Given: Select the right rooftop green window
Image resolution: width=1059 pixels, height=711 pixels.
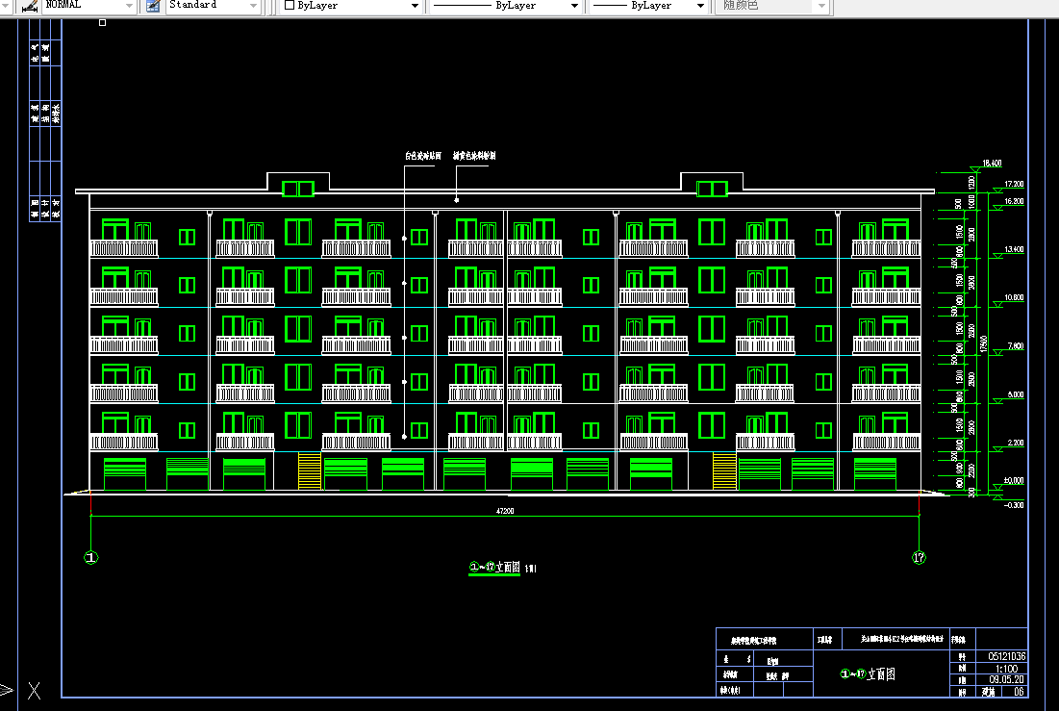Looking at the screenshot, I should [x=712, y=189].
